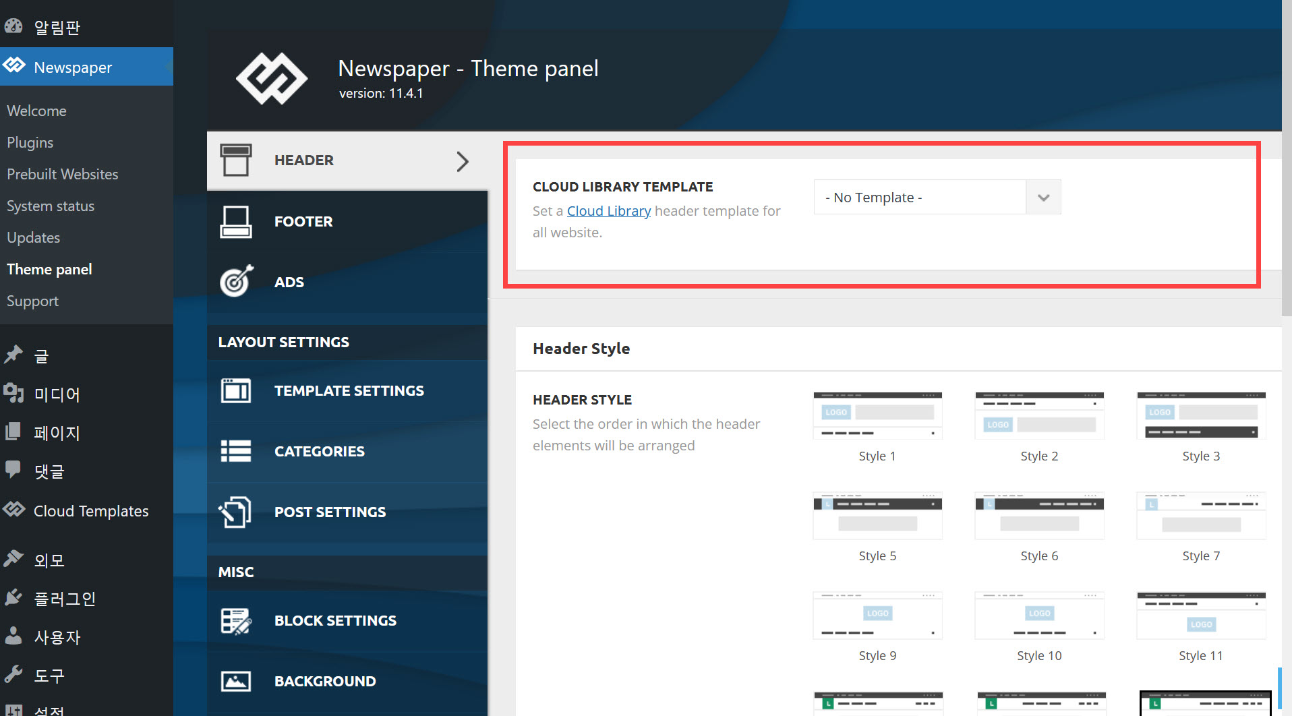
Task: Go to Plugins submenu item
Action: click(x=30, y=143)
